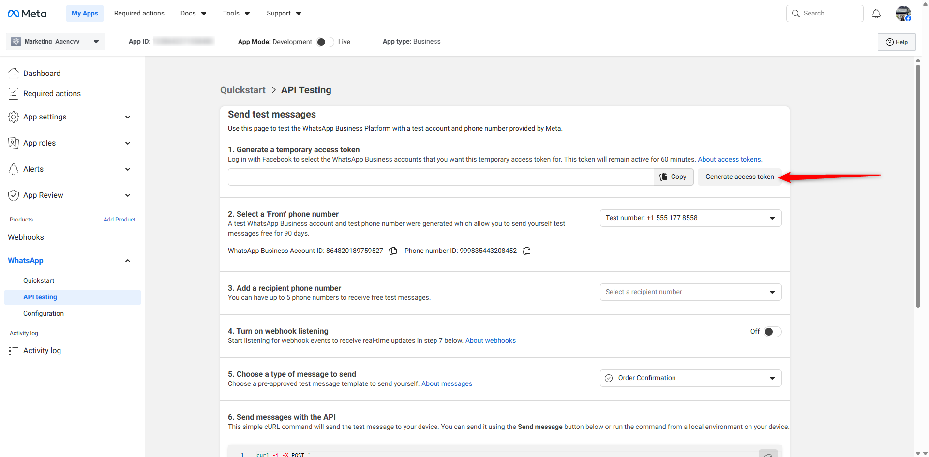Open Webhooks in the sidebar
This screenshot has height=457, width=929.
[x=26, y=237]
